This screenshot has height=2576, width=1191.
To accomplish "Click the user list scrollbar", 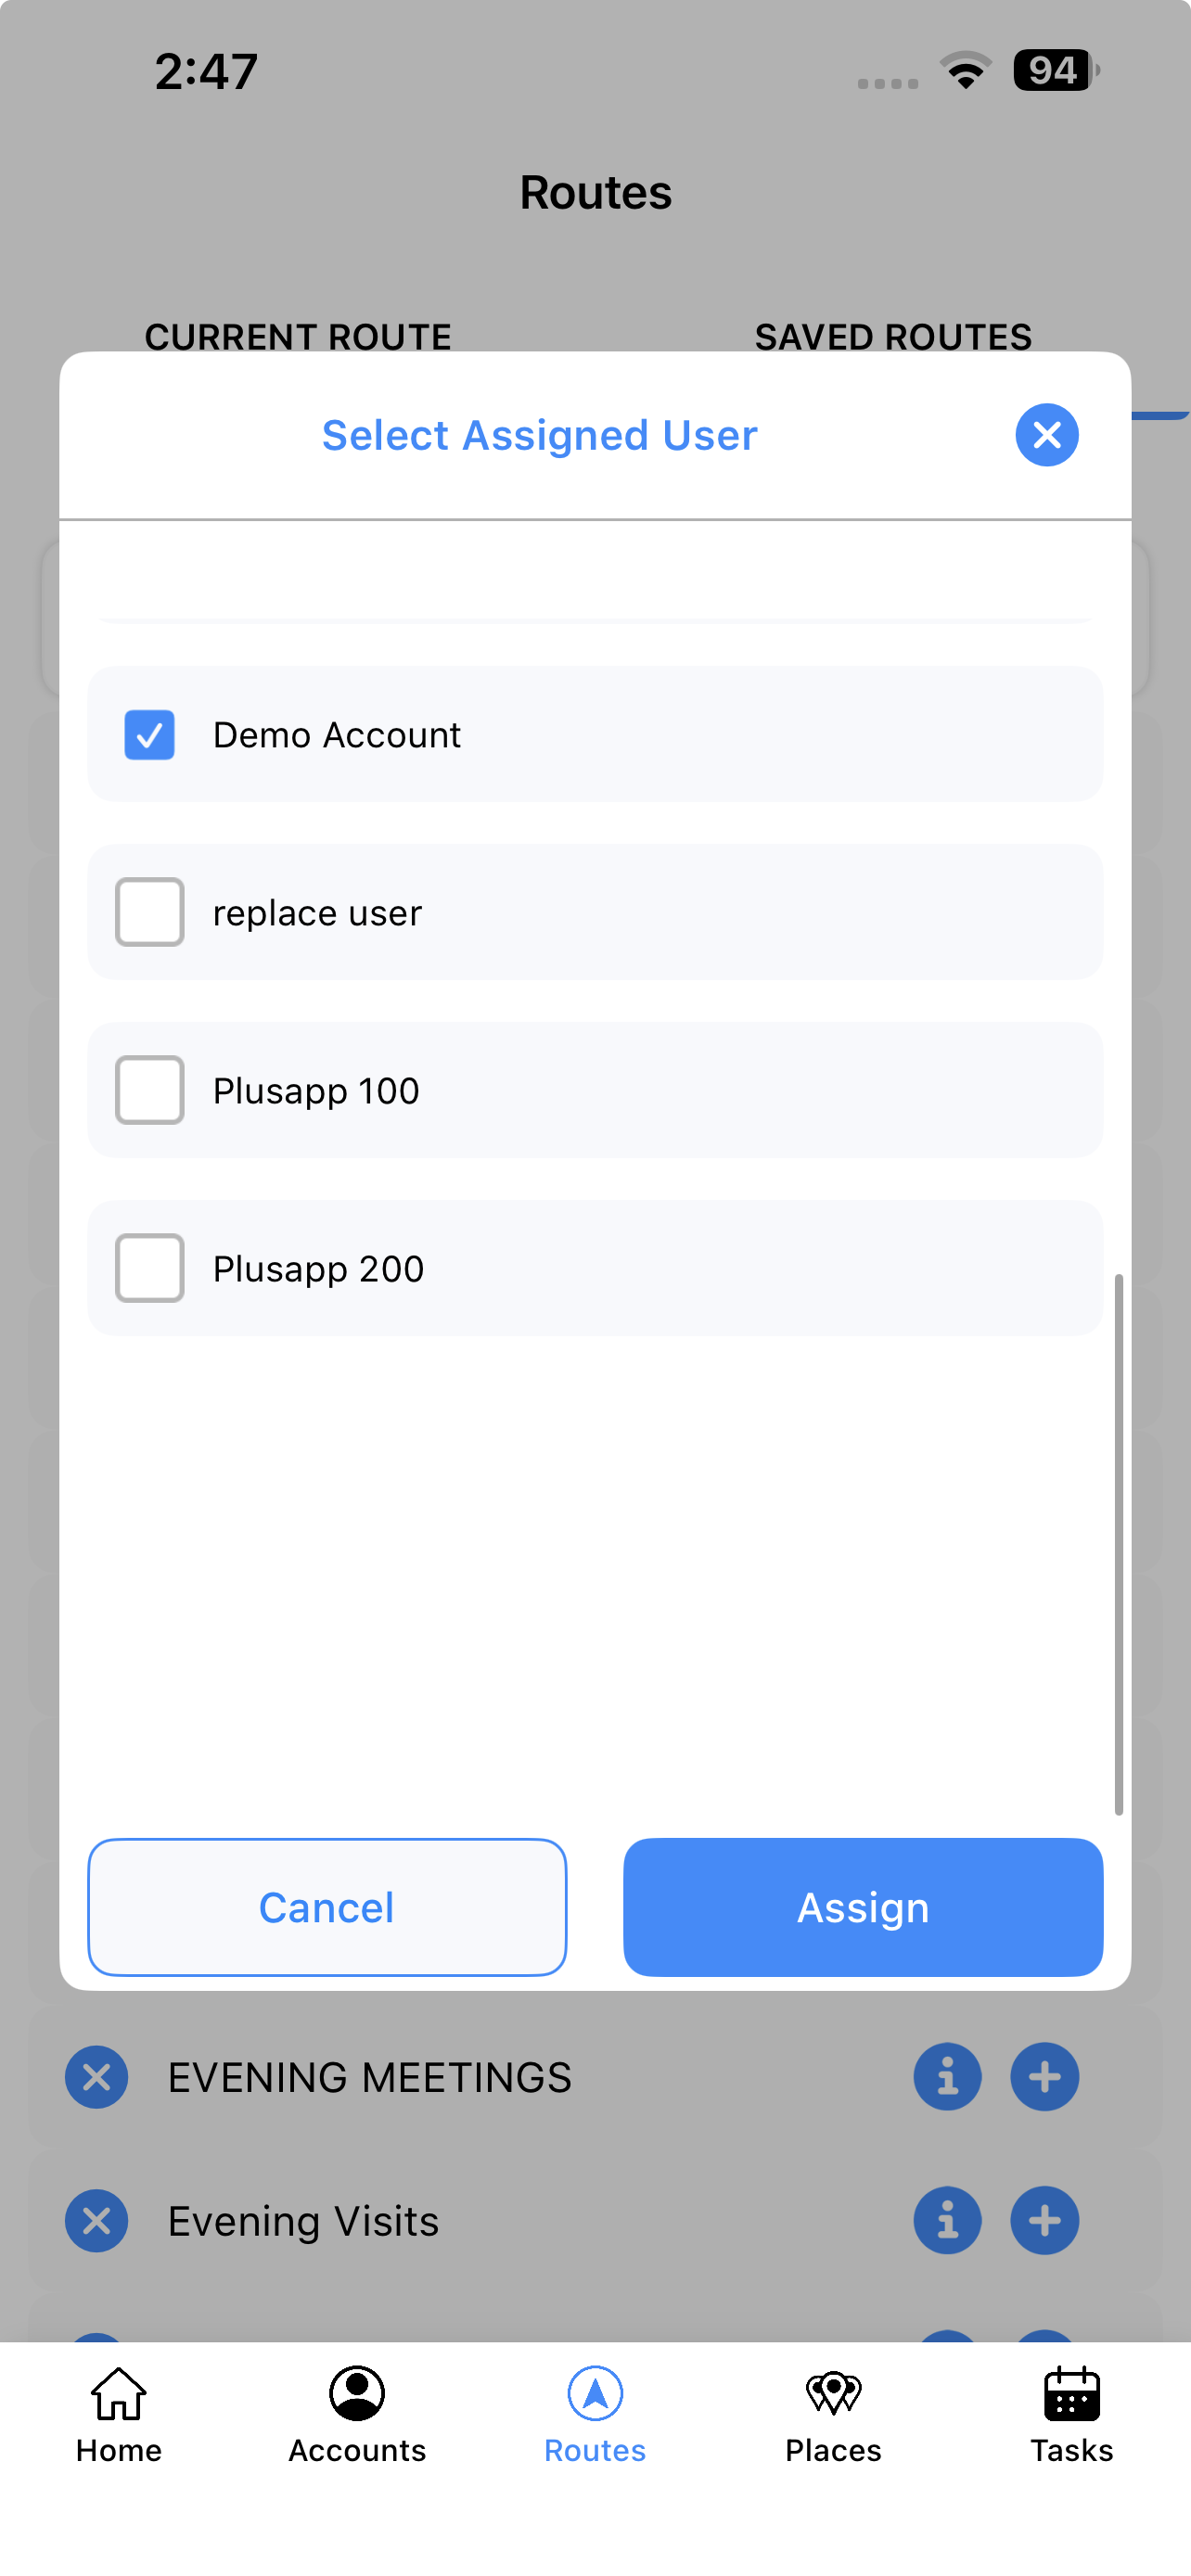I will pos(1118,1544).
